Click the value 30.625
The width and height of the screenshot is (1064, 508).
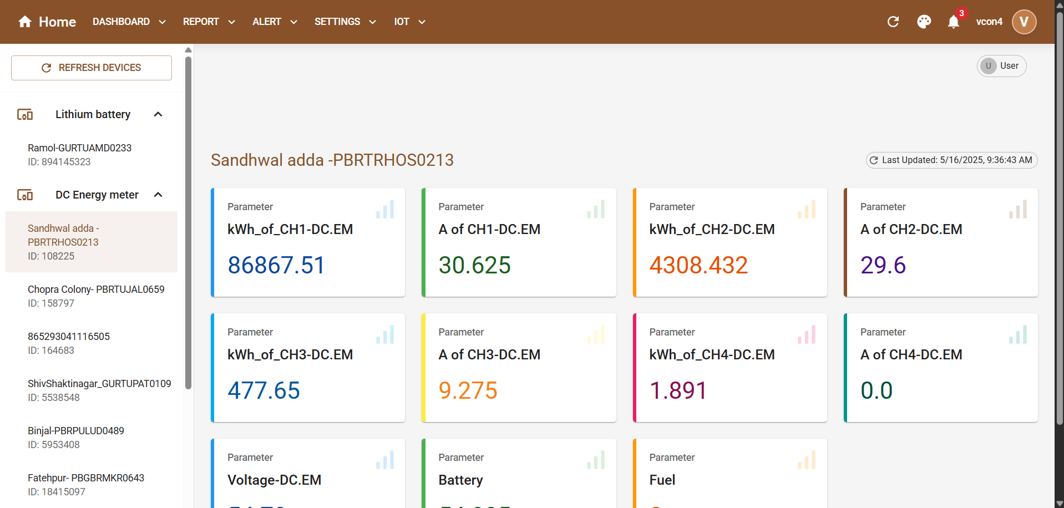tap(474, 265)
